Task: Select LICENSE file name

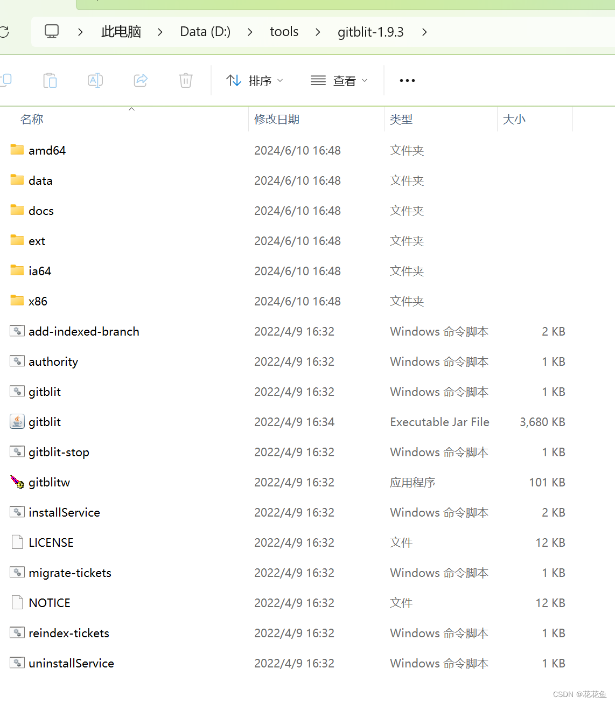Action: point(51,542)
